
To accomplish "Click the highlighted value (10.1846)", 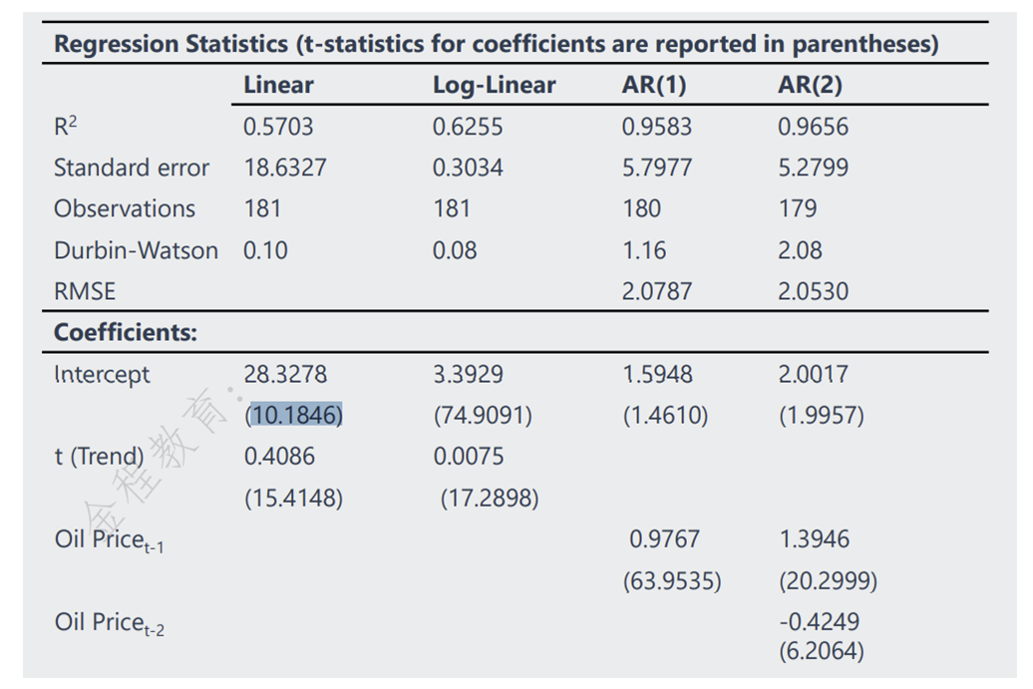I will (294, 416).
